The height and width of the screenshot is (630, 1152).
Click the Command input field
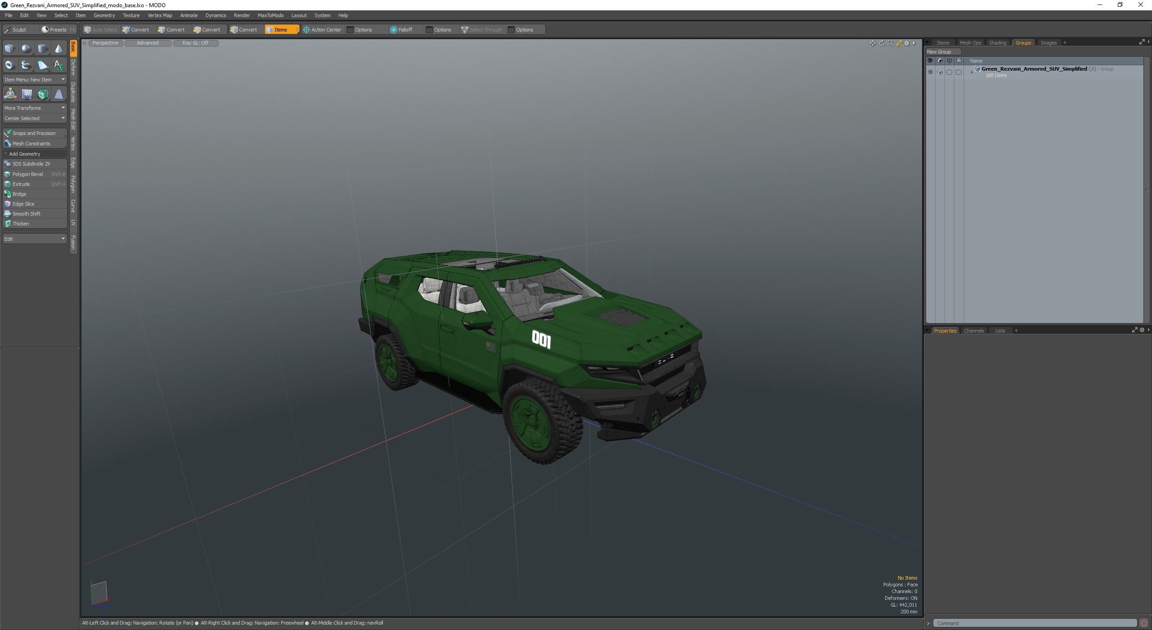pos(1035,623)
